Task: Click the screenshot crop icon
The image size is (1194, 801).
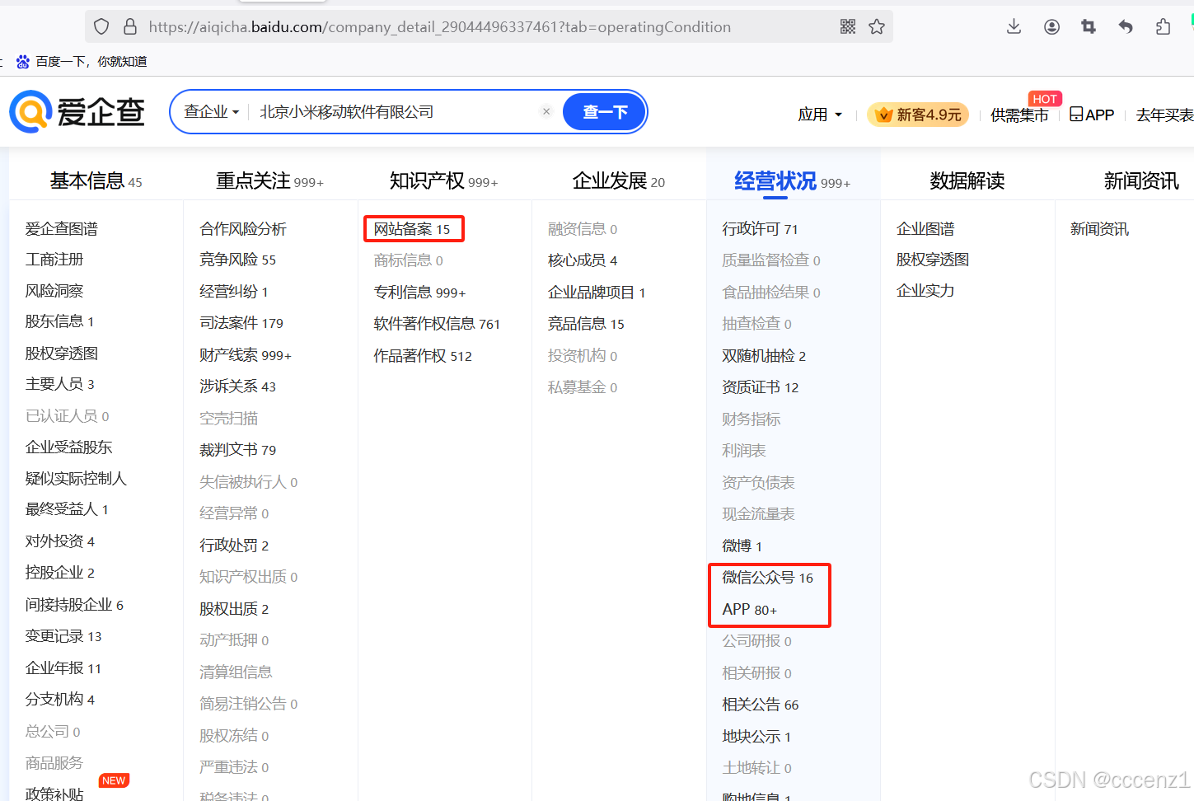Action: (x=1089, y=27)
